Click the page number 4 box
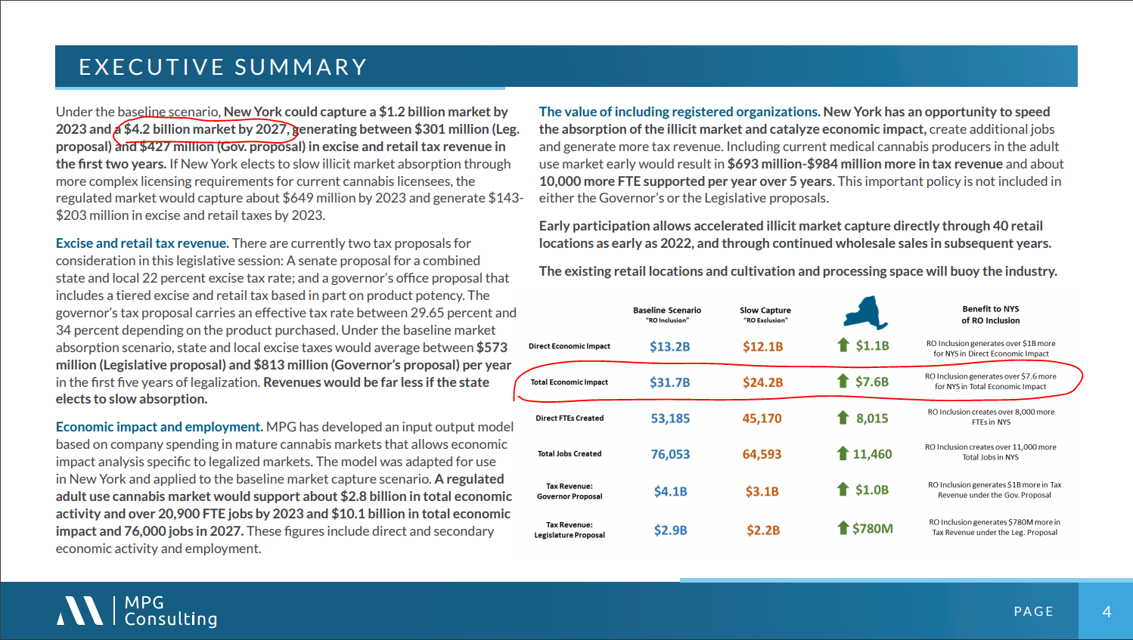Image resolution: width=1133 pixels, height=640 pixels. point(1106,611)
